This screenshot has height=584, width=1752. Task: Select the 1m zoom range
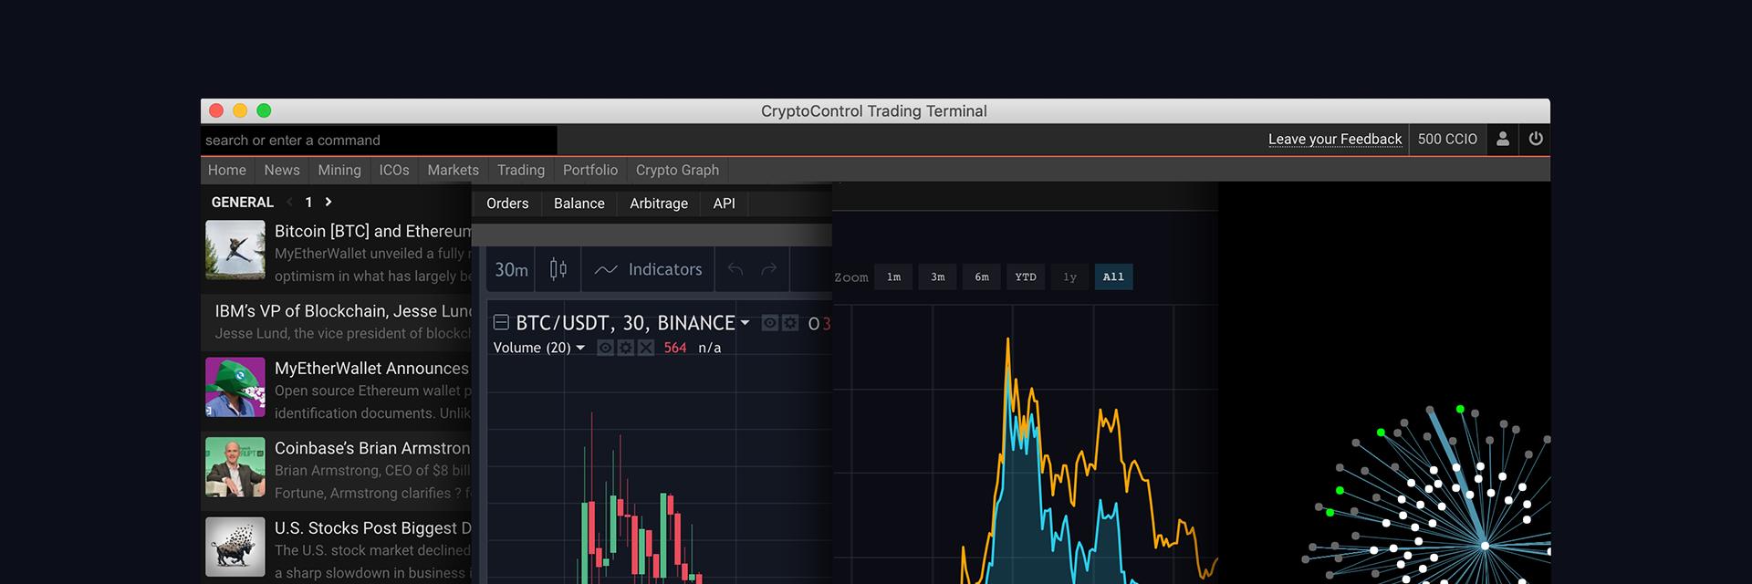point(894,276)
